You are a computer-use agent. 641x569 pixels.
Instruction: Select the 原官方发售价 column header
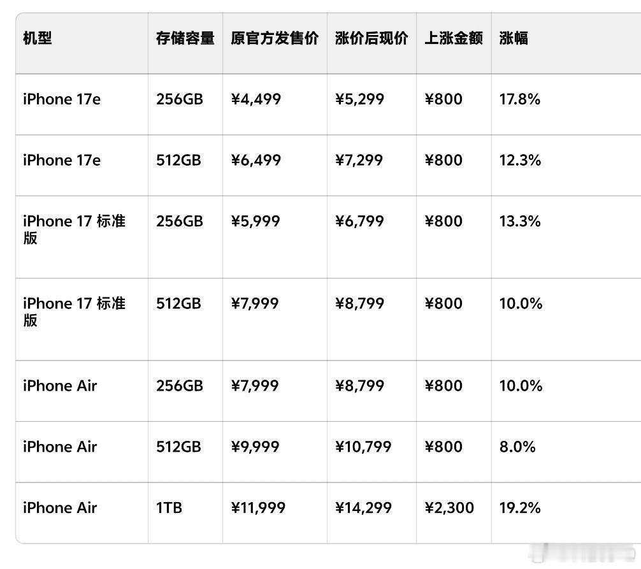pyautogui.click(x=275, y=38)
